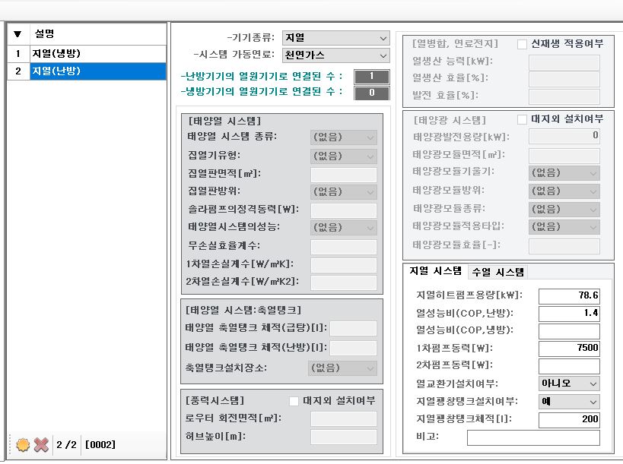Viewport: 623px width, 464px height.
Task: Toggle the 신재생 적용여부 checkbox
Action: 522,44
